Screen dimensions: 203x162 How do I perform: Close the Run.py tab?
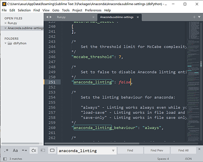93,17
